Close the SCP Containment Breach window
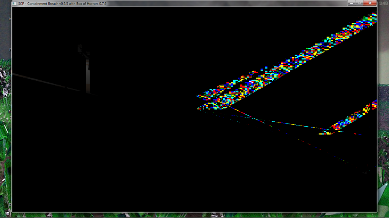The height and width of the screenshot is (218, 389). click(x=370, y=3)
